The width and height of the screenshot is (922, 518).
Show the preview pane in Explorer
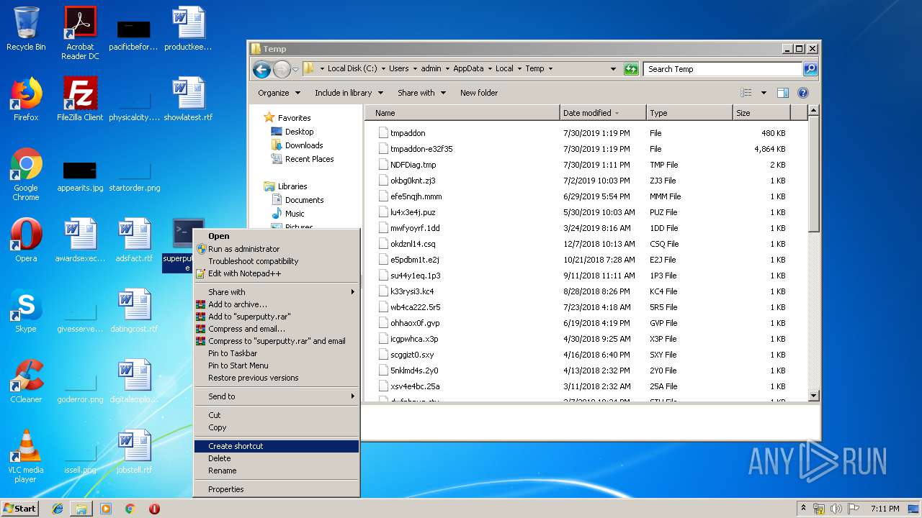783,93
